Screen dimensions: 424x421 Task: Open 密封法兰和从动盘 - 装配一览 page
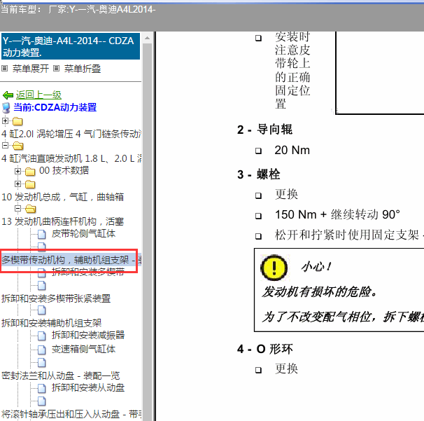tap(61, 375)
